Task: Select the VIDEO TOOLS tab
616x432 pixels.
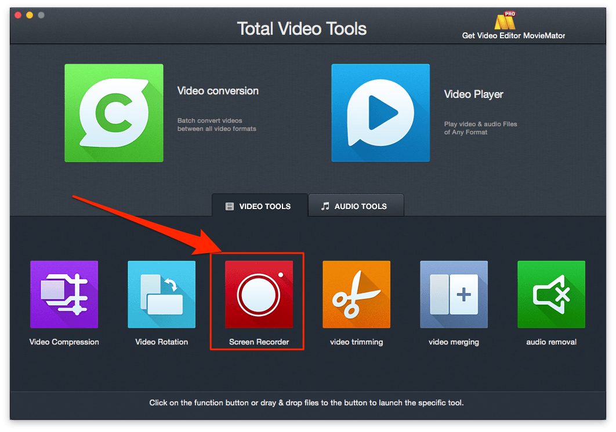Action: tap(259, 206)
